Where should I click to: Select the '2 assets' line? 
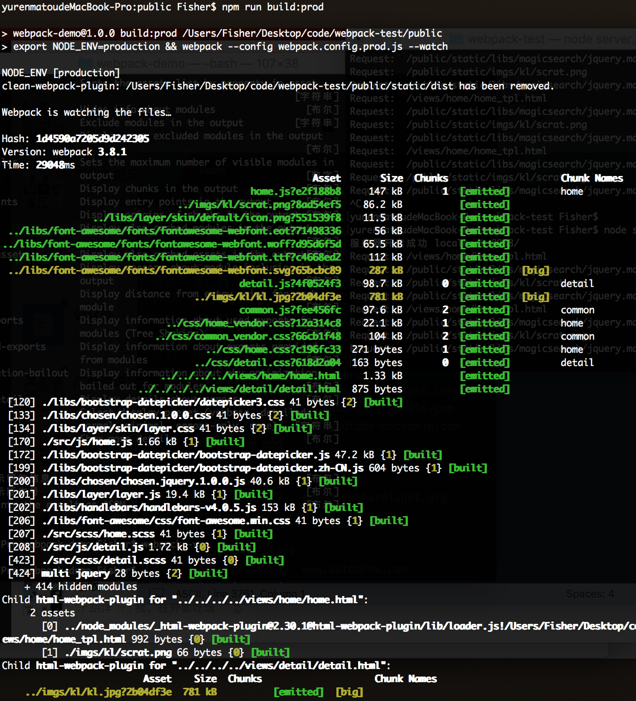pyautogui.click(x=52, y=613)
